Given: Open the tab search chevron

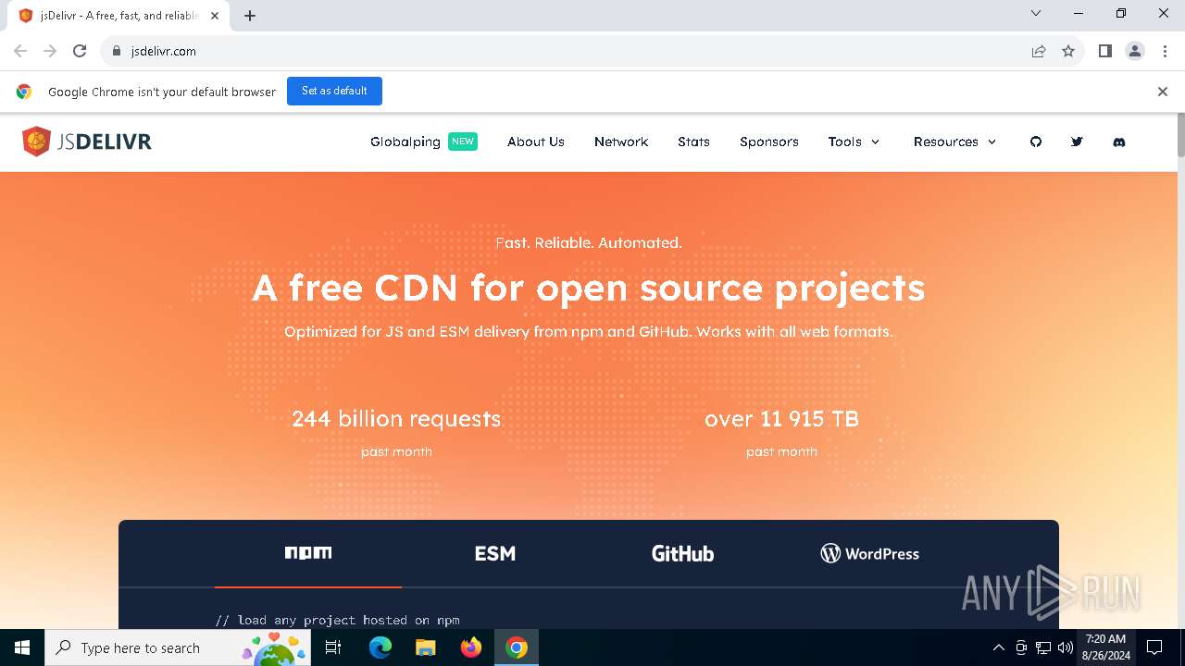Looking at the screenshot, I should tap(1036, 13).
